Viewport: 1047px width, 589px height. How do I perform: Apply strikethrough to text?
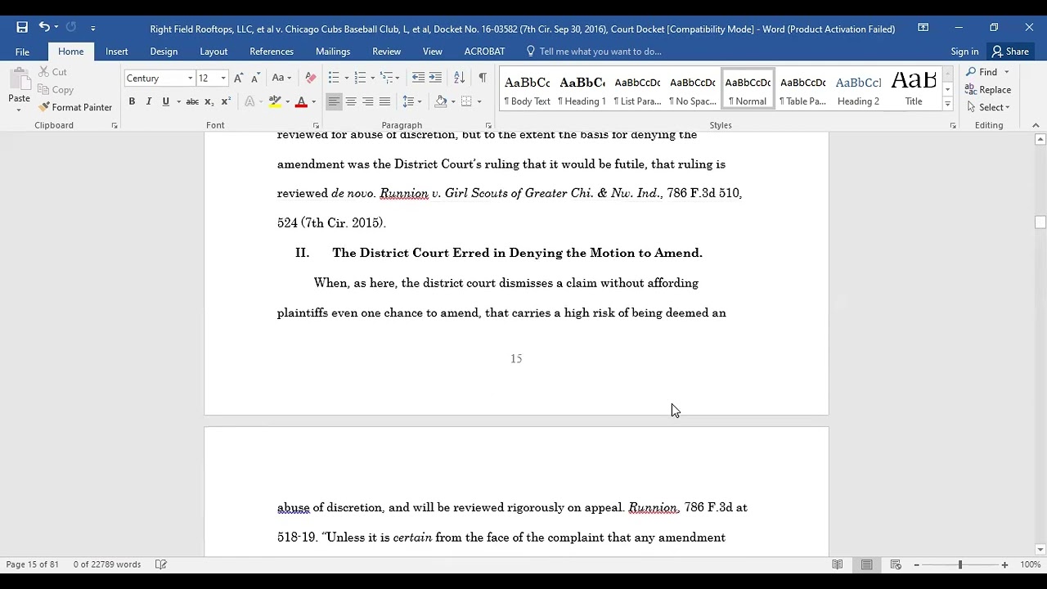click(192, 101)
